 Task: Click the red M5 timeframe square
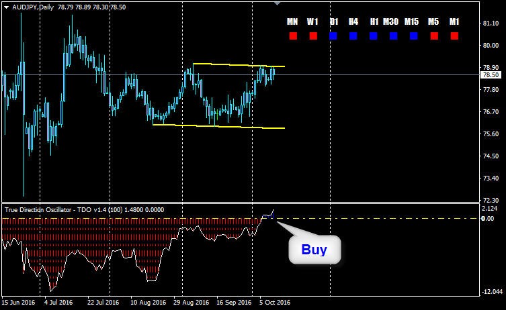pos(434,36)
